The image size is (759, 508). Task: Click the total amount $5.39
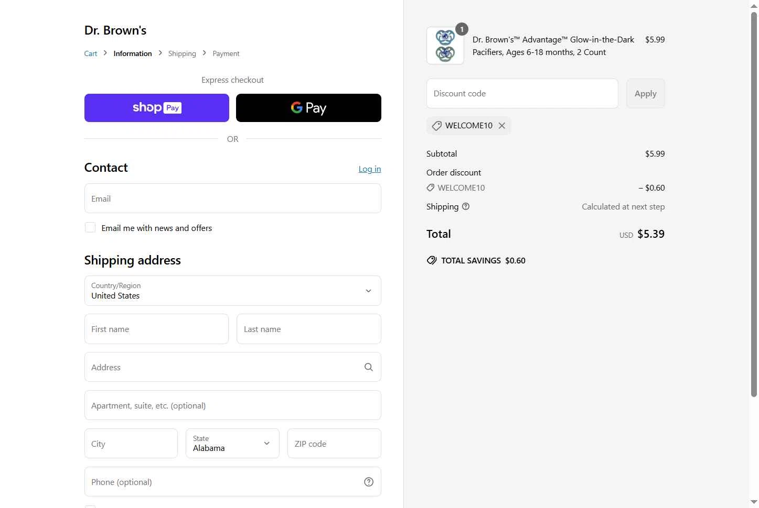651,234
